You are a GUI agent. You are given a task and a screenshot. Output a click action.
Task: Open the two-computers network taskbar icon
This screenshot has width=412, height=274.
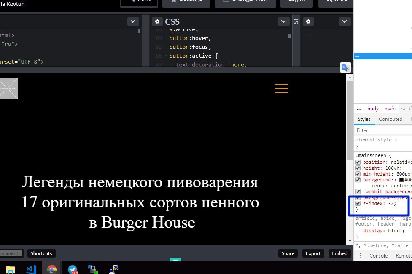114,269
